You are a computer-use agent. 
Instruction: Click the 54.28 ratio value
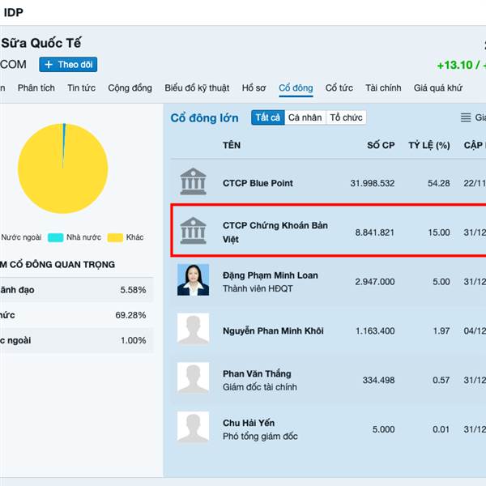click(438, 183)
